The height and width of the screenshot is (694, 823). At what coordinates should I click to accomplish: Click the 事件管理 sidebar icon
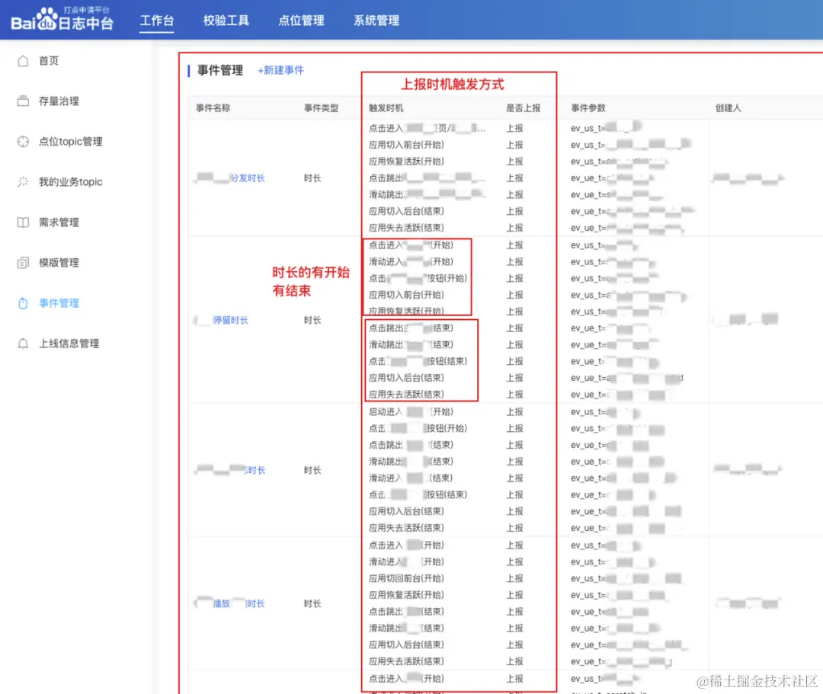point(23,303)
